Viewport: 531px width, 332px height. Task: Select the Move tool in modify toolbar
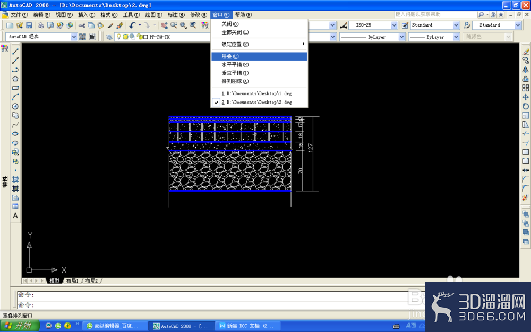(525, 97)
